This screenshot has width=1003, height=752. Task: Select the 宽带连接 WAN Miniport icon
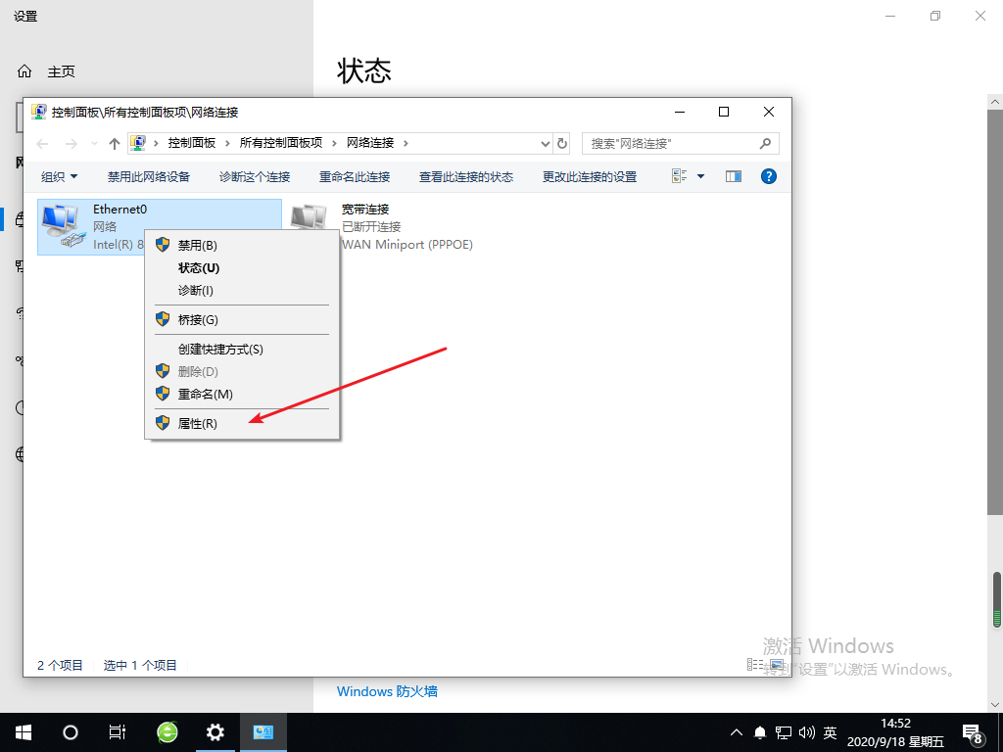(x=310, y=220)
